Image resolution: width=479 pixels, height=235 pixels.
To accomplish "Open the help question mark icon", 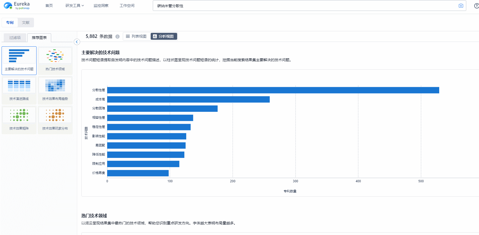I will pos(476,6).
